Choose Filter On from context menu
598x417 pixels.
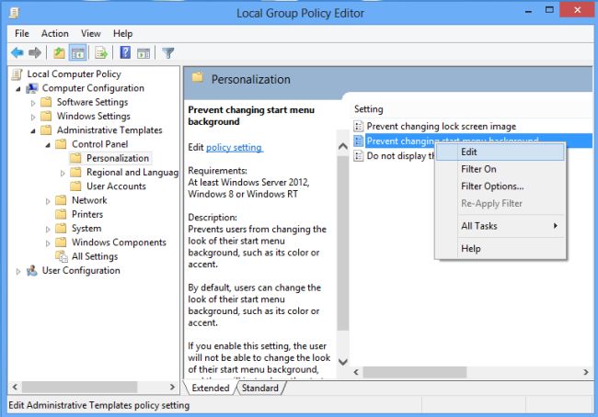500,169
